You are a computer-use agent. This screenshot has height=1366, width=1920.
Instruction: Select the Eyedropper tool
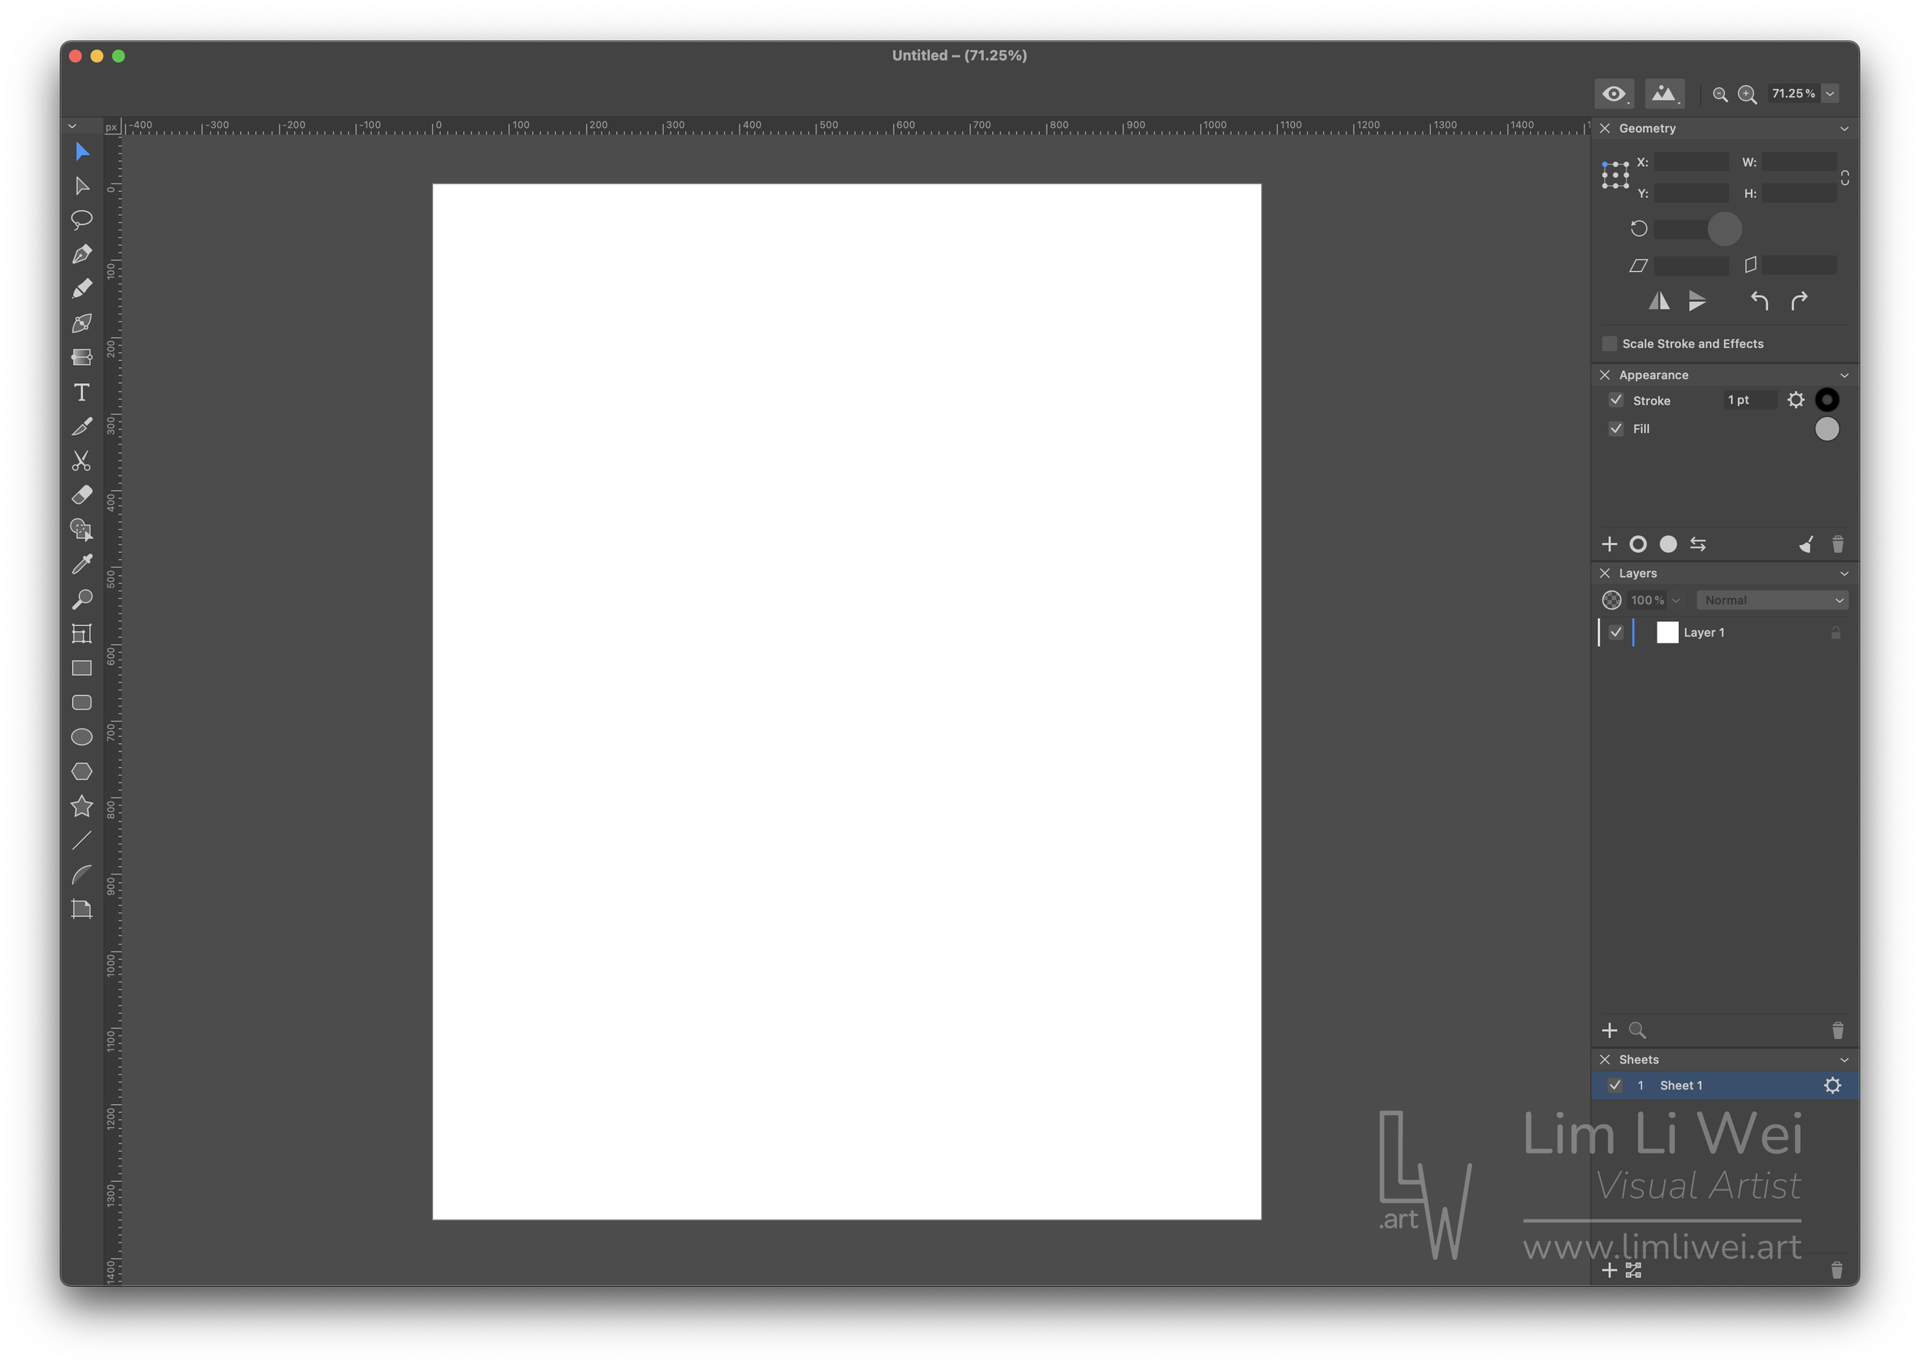[x=81, y=564]
